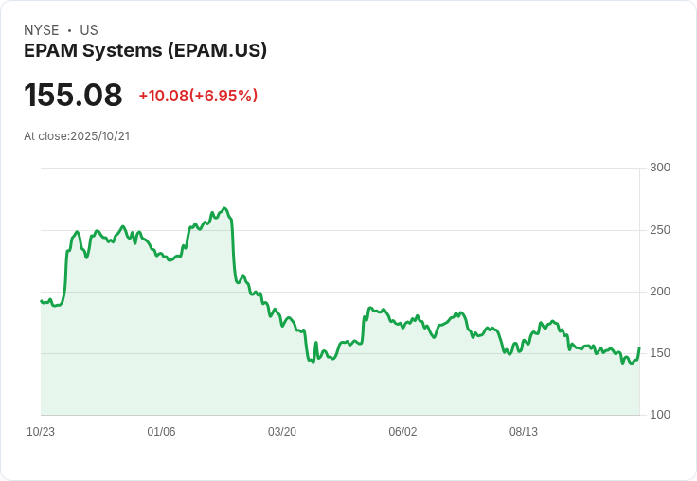Image resolution: width=697 pixels, height=481 pixels.
Task: Click the 300 y-axis label
Action: pyautogui.click(x=659, y=168)
